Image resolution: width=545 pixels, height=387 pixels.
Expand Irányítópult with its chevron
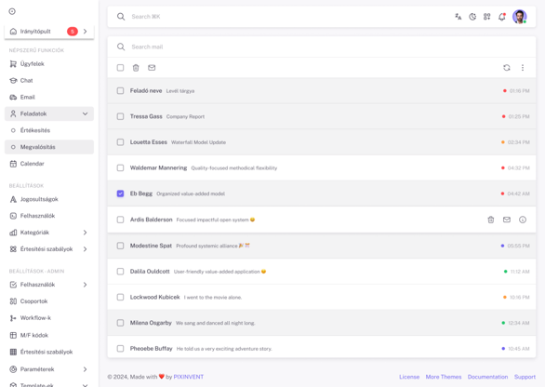click(x=86, y=32)
